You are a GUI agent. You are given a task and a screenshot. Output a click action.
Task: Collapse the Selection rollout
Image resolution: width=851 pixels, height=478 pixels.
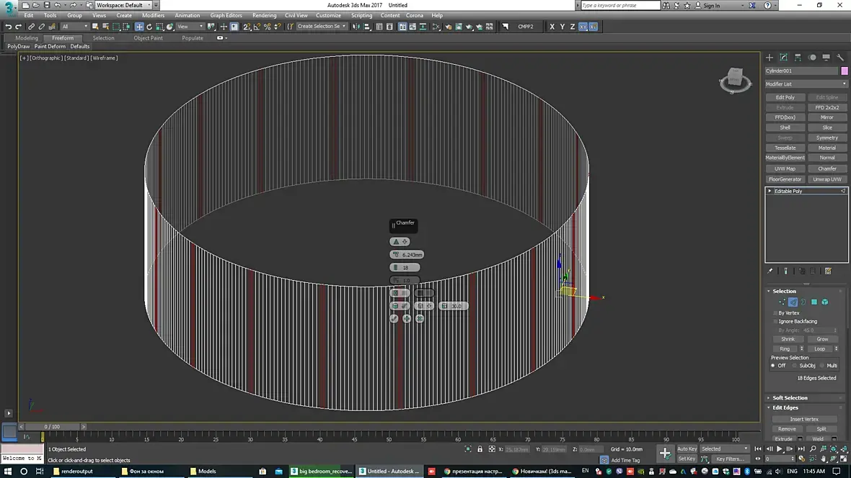pyautogui.click(x=784, y=291)
